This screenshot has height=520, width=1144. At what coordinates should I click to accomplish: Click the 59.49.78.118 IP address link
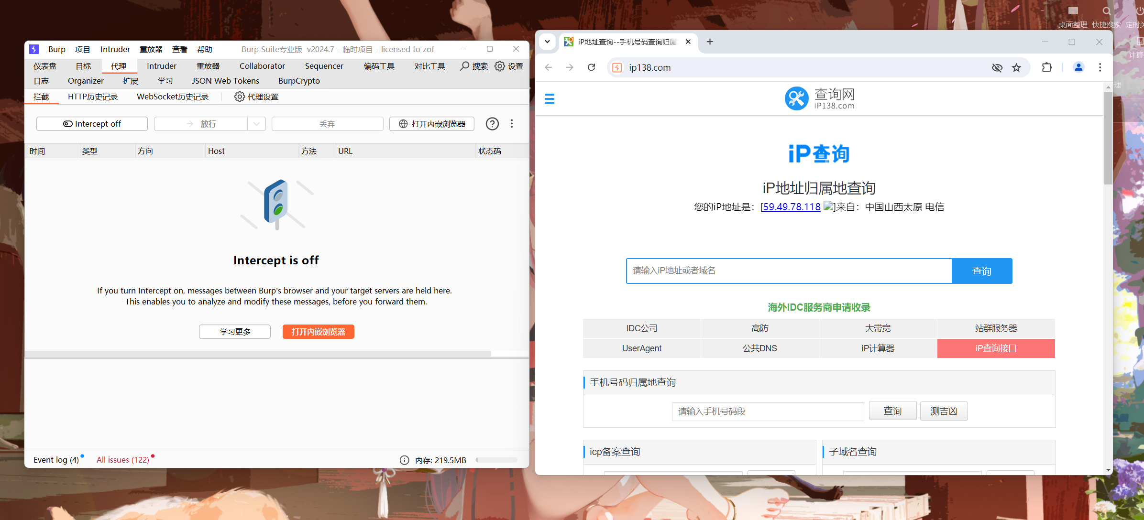click(792, 207)
